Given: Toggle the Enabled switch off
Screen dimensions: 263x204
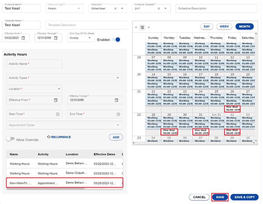Looking at the screenshot, I should pyautogui.click(x=116, y=40).
